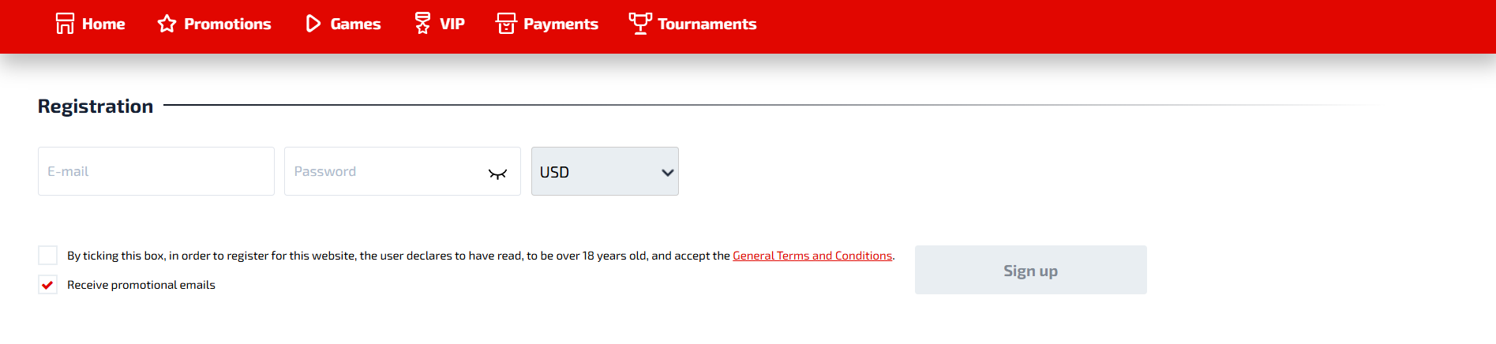
Task: Navigate to the VIP text label
Action: pyautogui.click(x=452, y=24)
